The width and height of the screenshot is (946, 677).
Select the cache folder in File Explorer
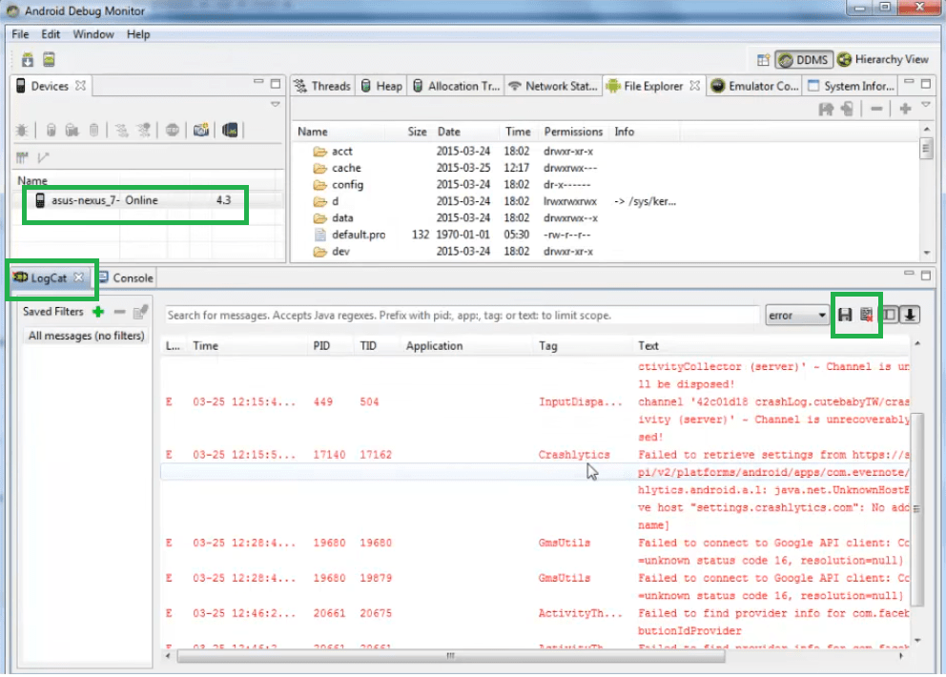346,169
